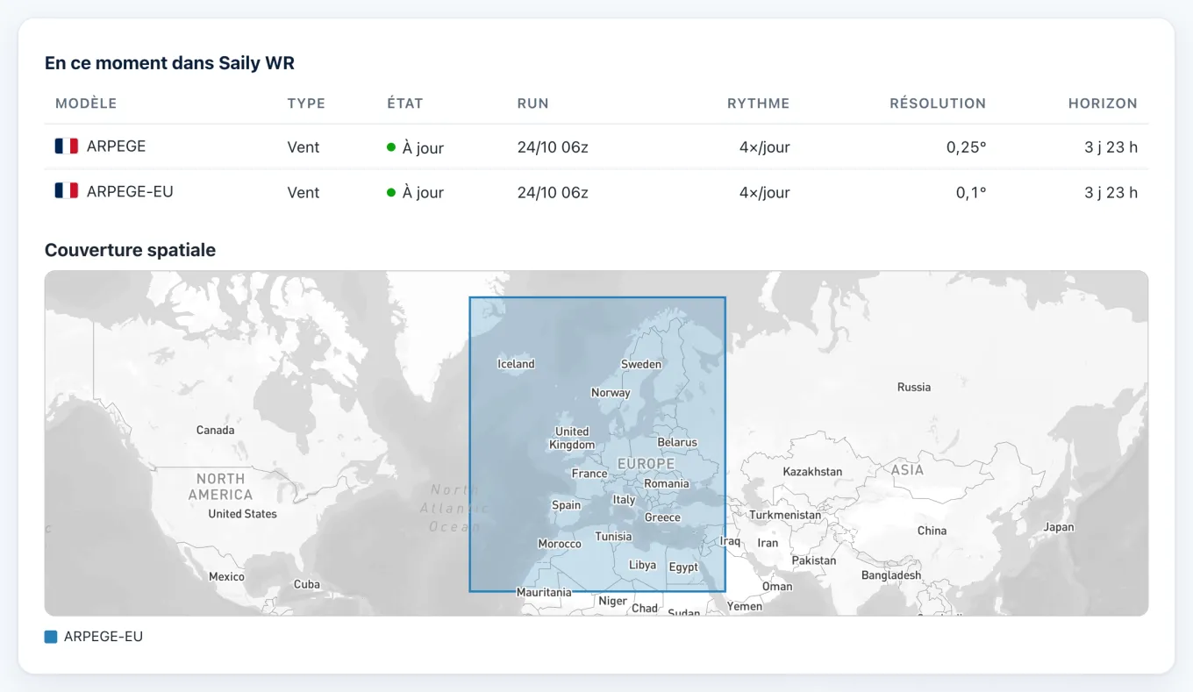Screen dimensions: 1193x692
Task: Click the French flag beside ARPEGE-EU
Action: click(x=67, y=190)
